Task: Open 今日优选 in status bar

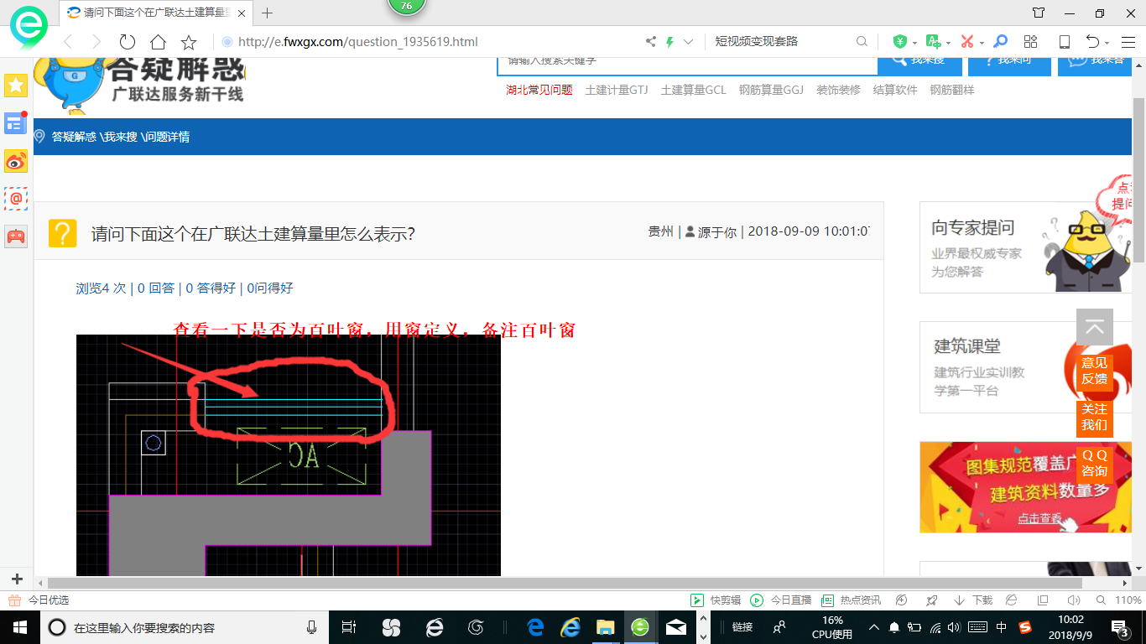Action: coord(39,600)
